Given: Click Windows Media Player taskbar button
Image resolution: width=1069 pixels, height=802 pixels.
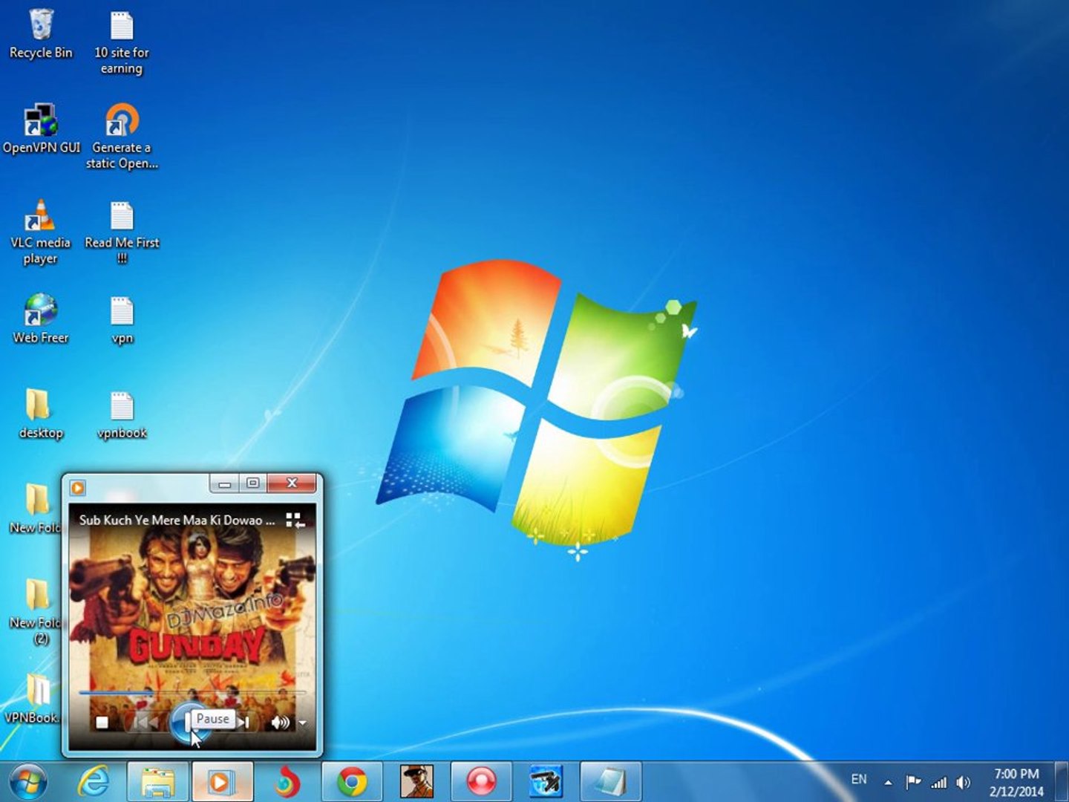Looking at the screenshot, I should coord(222,782).
